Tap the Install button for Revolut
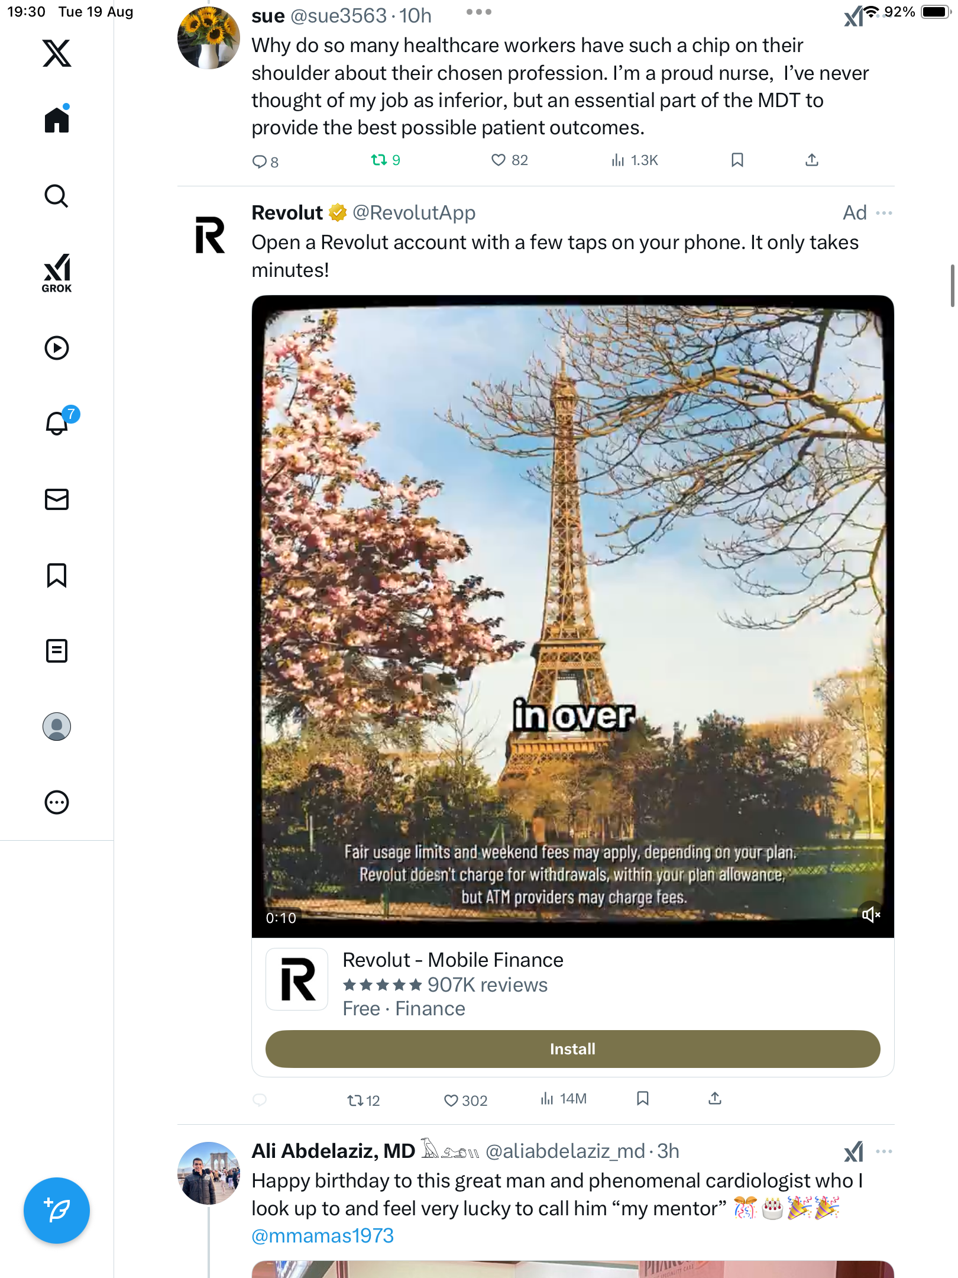 [572, 1049]
